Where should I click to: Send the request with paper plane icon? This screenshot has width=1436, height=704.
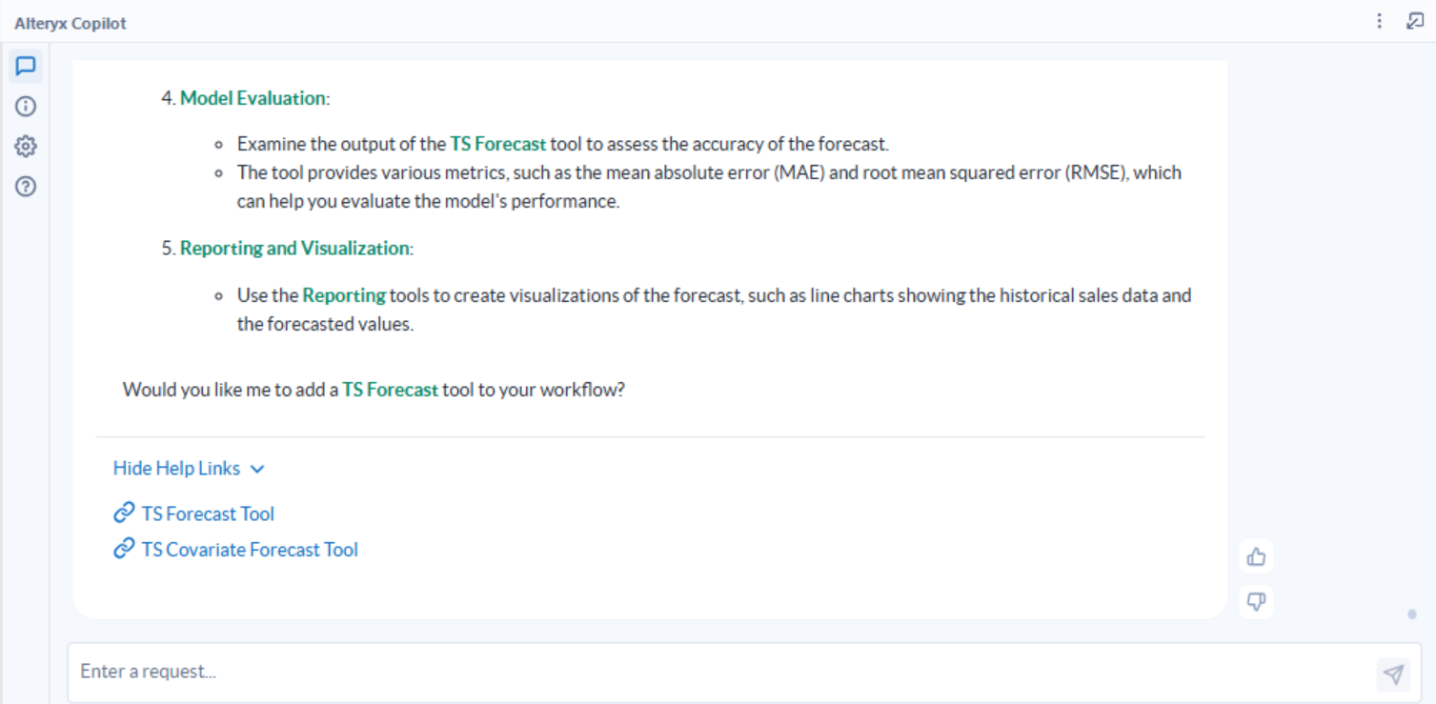click(x=1393, y=674)
